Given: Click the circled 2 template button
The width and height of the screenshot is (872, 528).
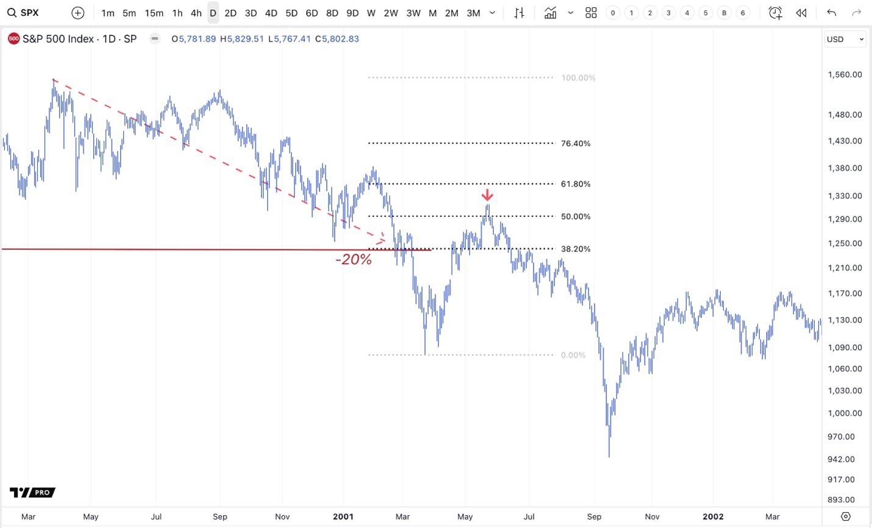Looking at the screenshot, I should coord(650,13).
